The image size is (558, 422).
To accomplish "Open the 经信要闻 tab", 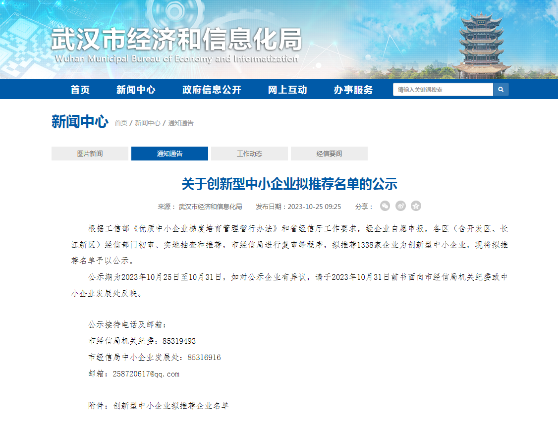I will tap(329, 154).
